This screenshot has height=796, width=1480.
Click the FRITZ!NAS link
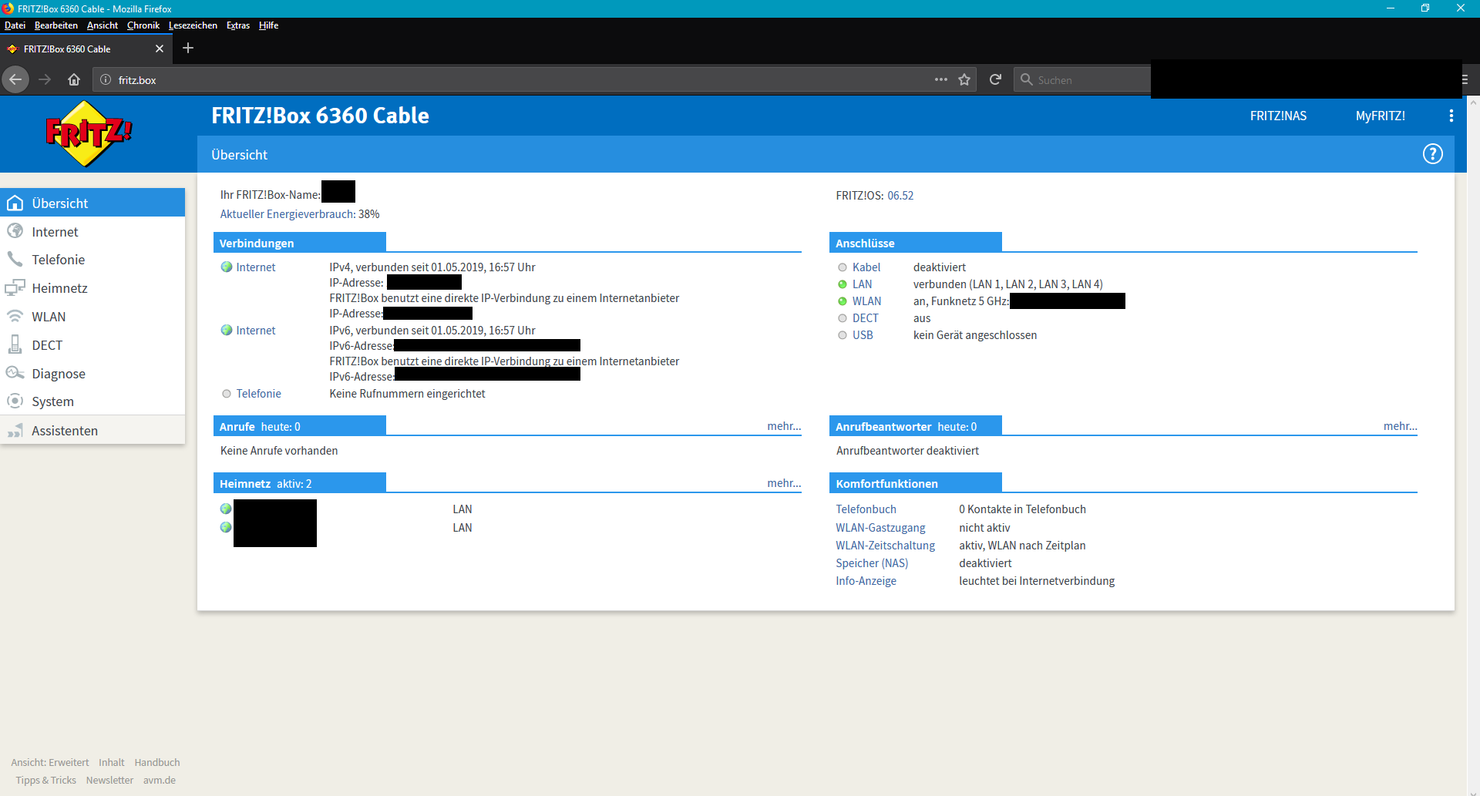click(1278, 116)
